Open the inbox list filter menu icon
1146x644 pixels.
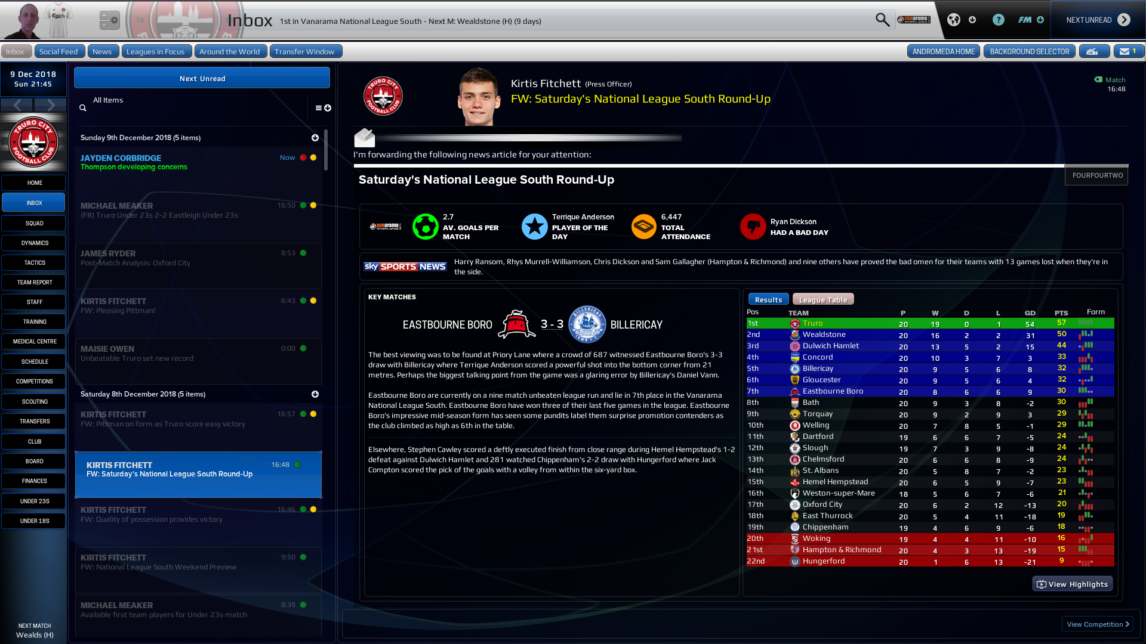323,108
